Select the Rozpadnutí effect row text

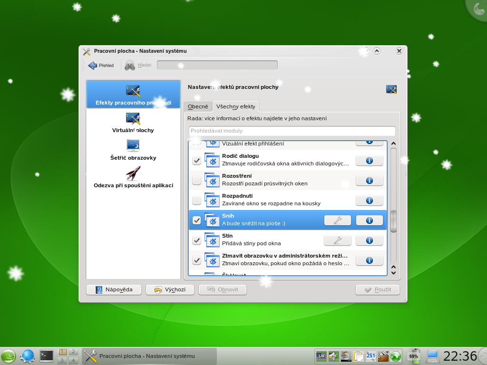point(271,200)
